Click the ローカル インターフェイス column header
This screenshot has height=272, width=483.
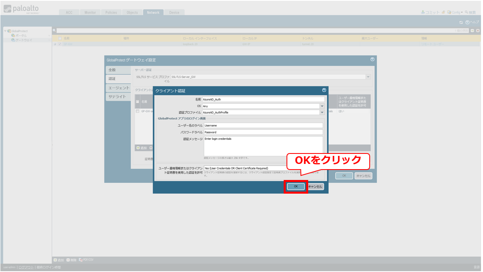click(x=199, y=38)
